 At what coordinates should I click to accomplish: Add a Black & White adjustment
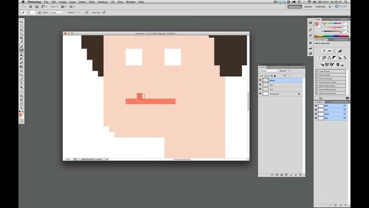point(334,58)
